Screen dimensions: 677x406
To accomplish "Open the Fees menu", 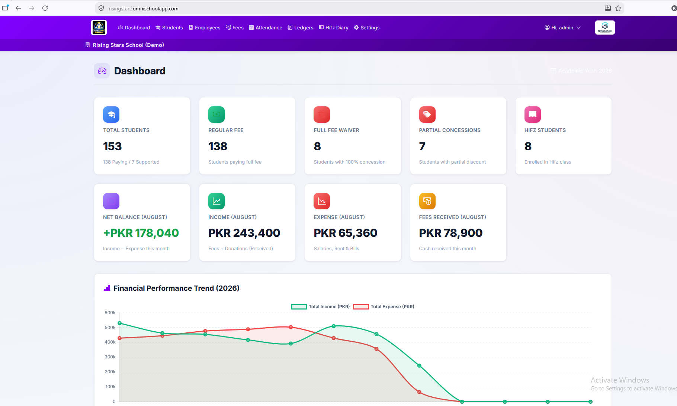I will pos(235,28).
